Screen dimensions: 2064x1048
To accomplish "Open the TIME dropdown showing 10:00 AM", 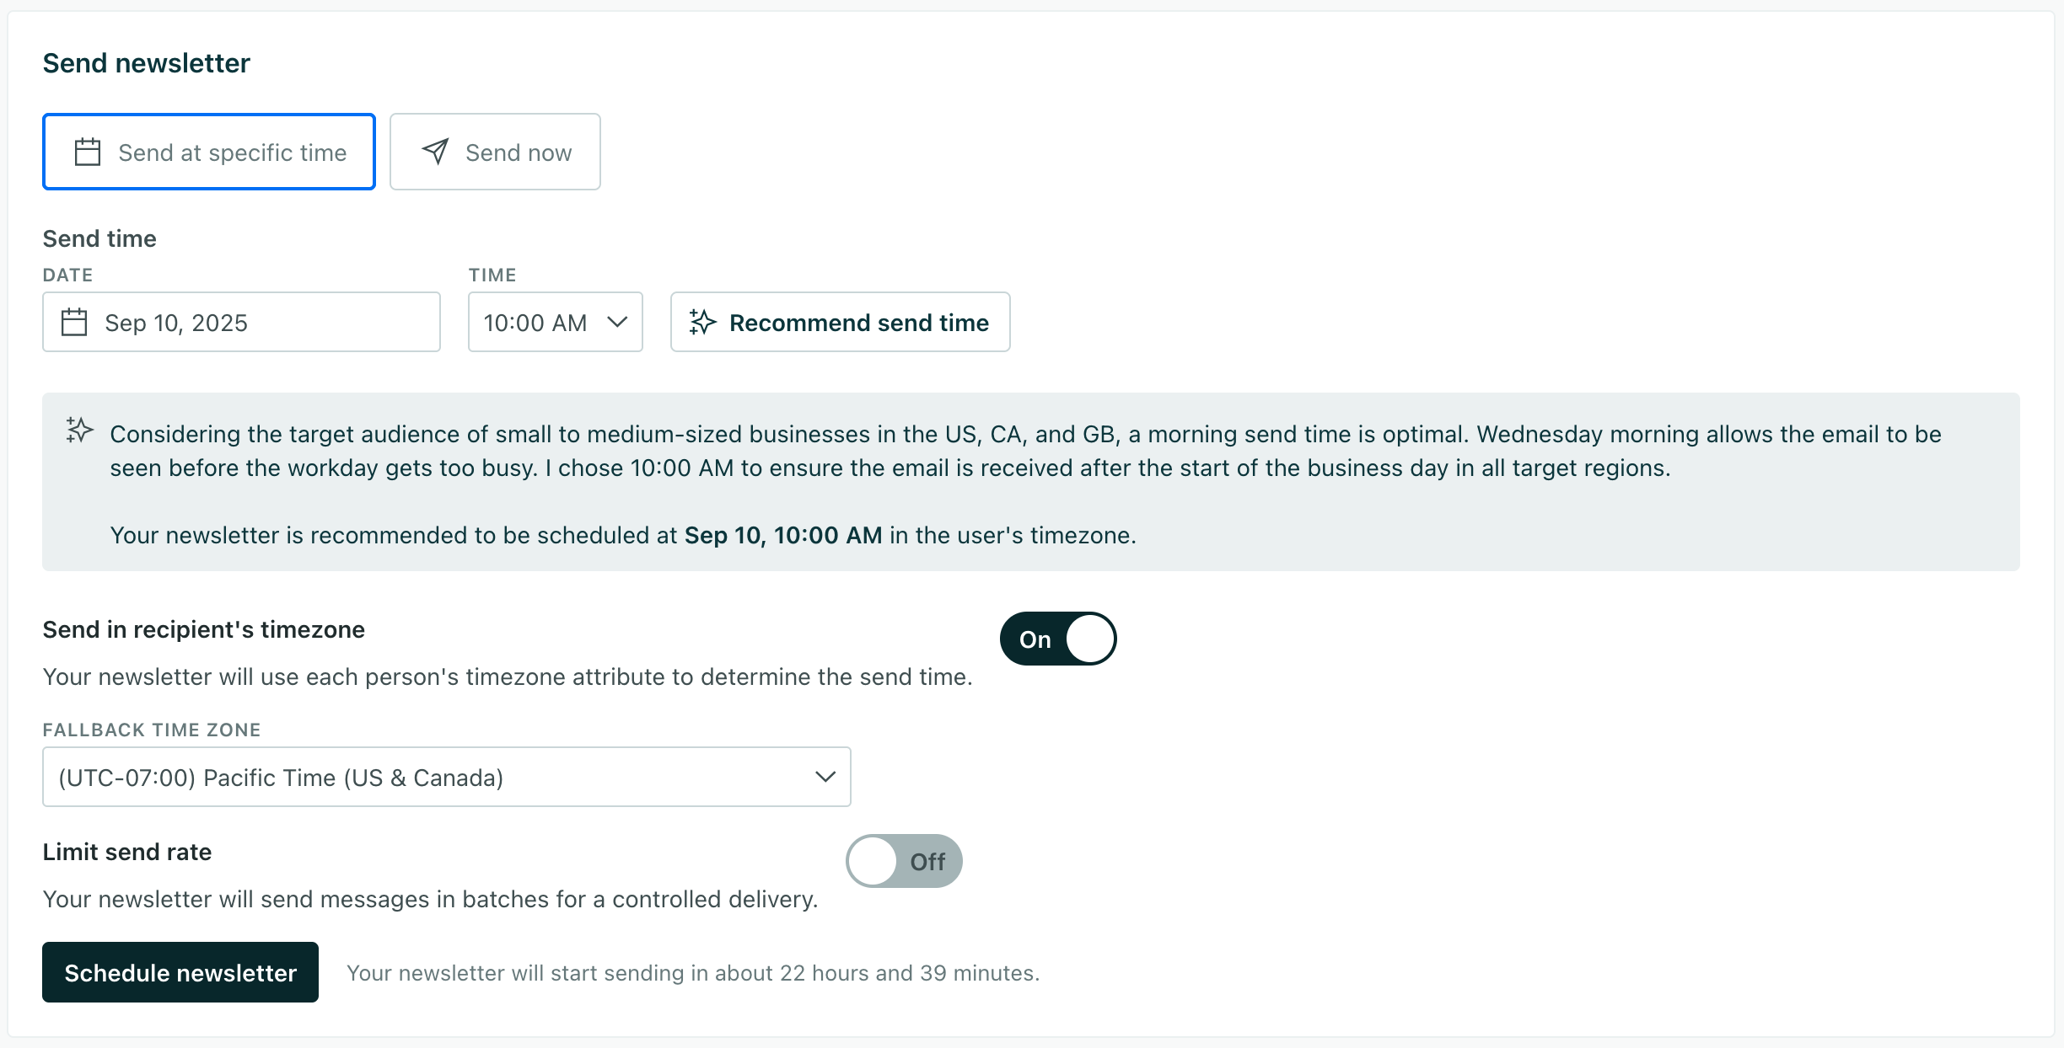I will point(554,322).
